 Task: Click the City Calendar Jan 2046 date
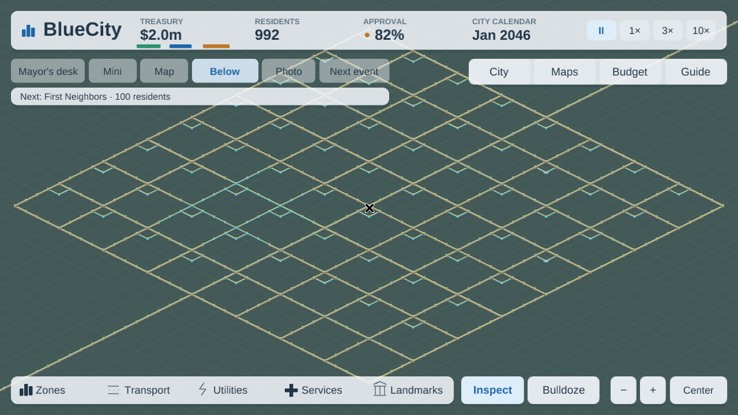[501, 35]
